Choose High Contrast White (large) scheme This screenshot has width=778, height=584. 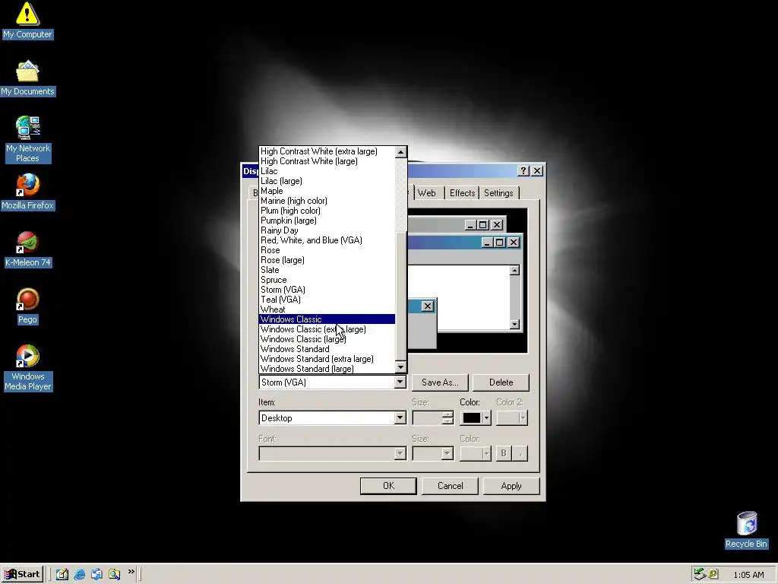point(327,161)
